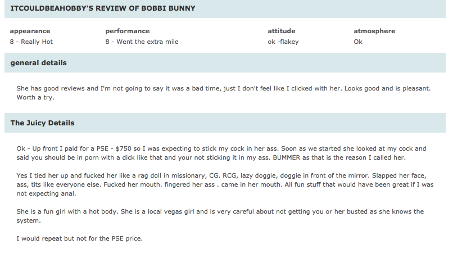Viewport: 453px width, 253px height.
Task: Click the 'general details' section header
Action: (x=225, y=63)
